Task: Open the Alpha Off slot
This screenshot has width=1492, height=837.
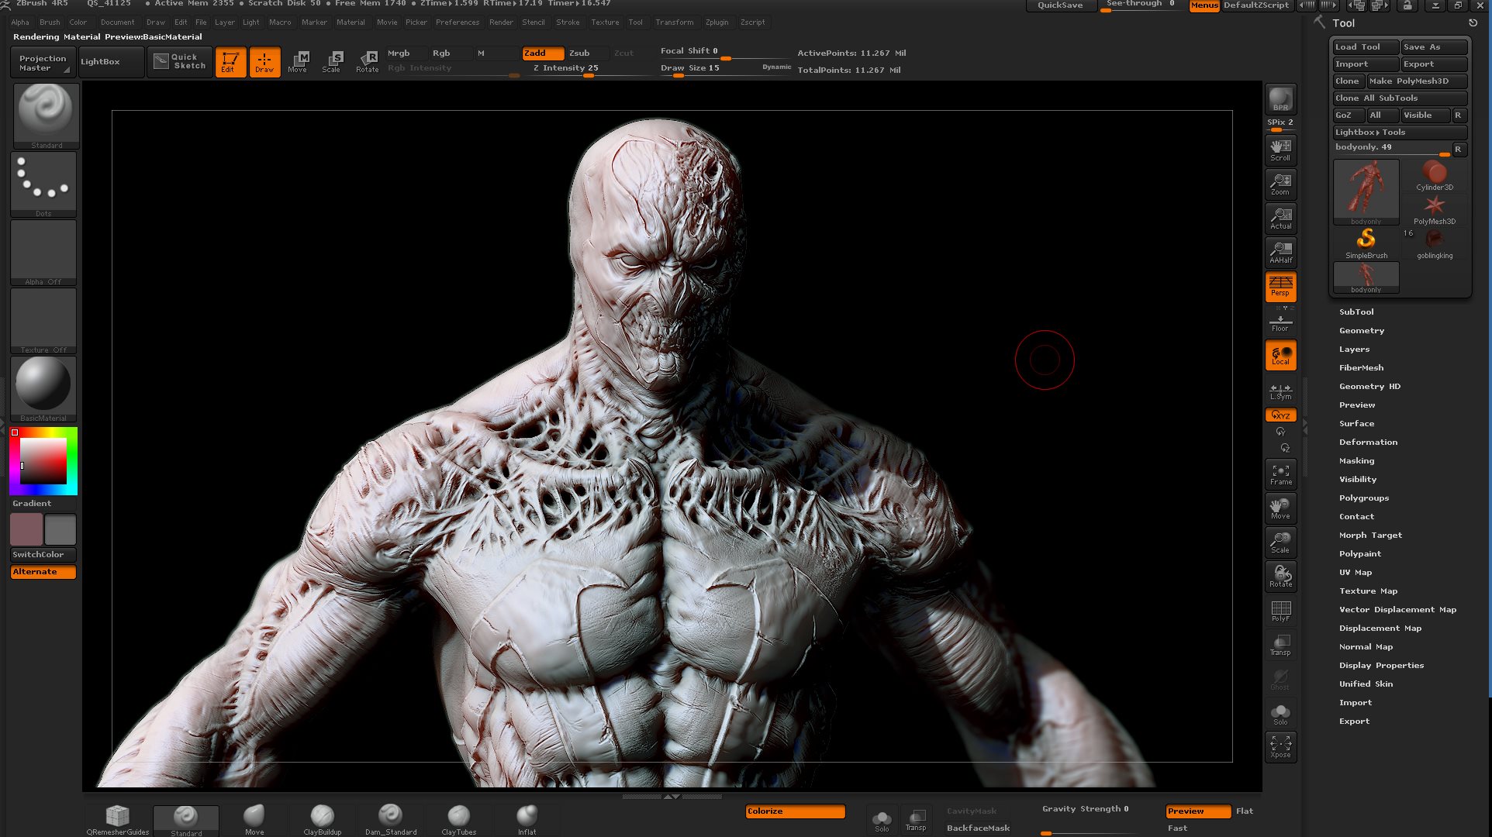Action: 43,252
